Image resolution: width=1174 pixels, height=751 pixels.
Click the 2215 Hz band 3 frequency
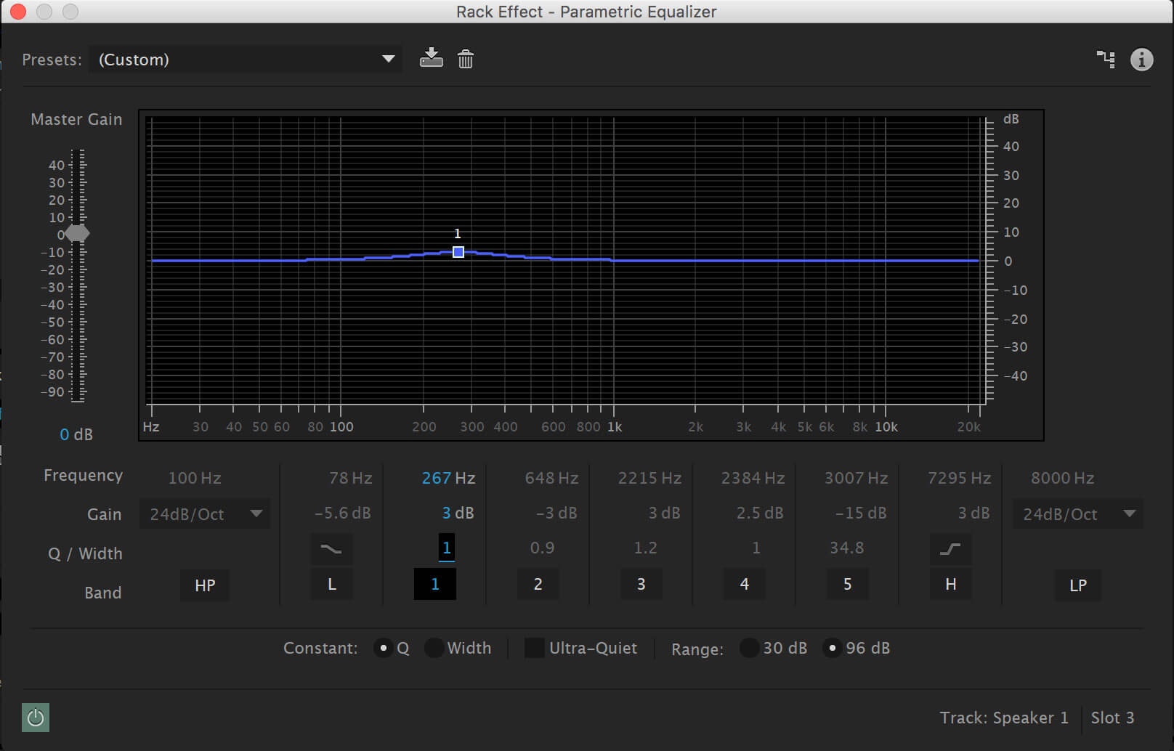[x=649, y=478]
